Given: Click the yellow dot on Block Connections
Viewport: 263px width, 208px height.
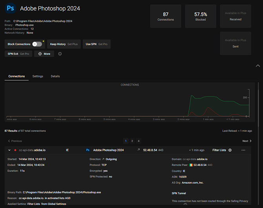Looking at the screenshot, I should (x=44, y=41).
